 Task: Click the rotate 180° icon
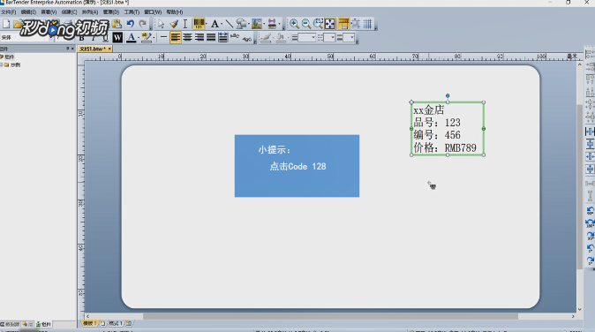[590, 223]
